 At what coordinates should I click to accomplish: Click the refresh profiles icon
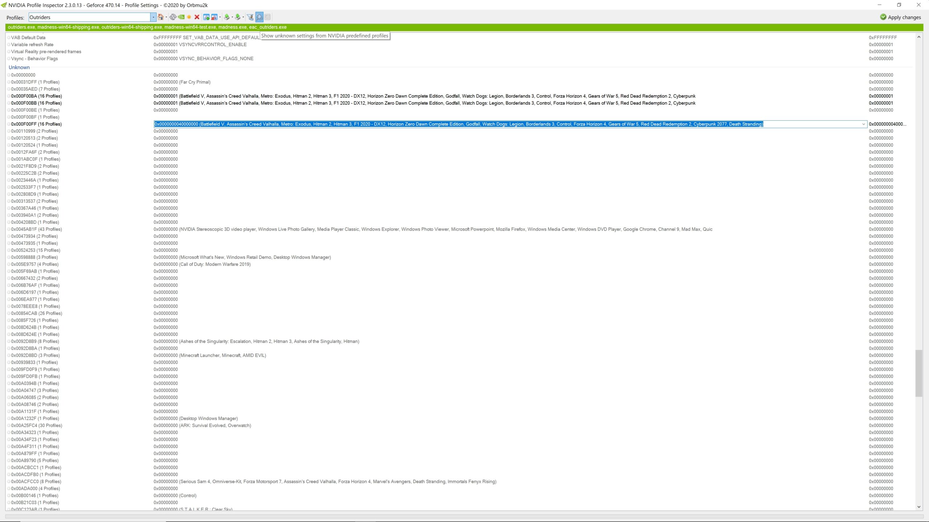[x=173, y=17]
